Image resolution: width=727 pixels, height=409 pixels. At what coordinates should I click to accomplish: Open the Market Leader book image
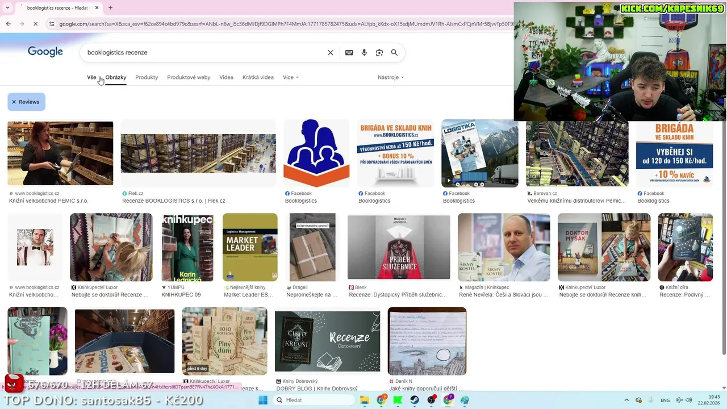[x=250, y=248]
